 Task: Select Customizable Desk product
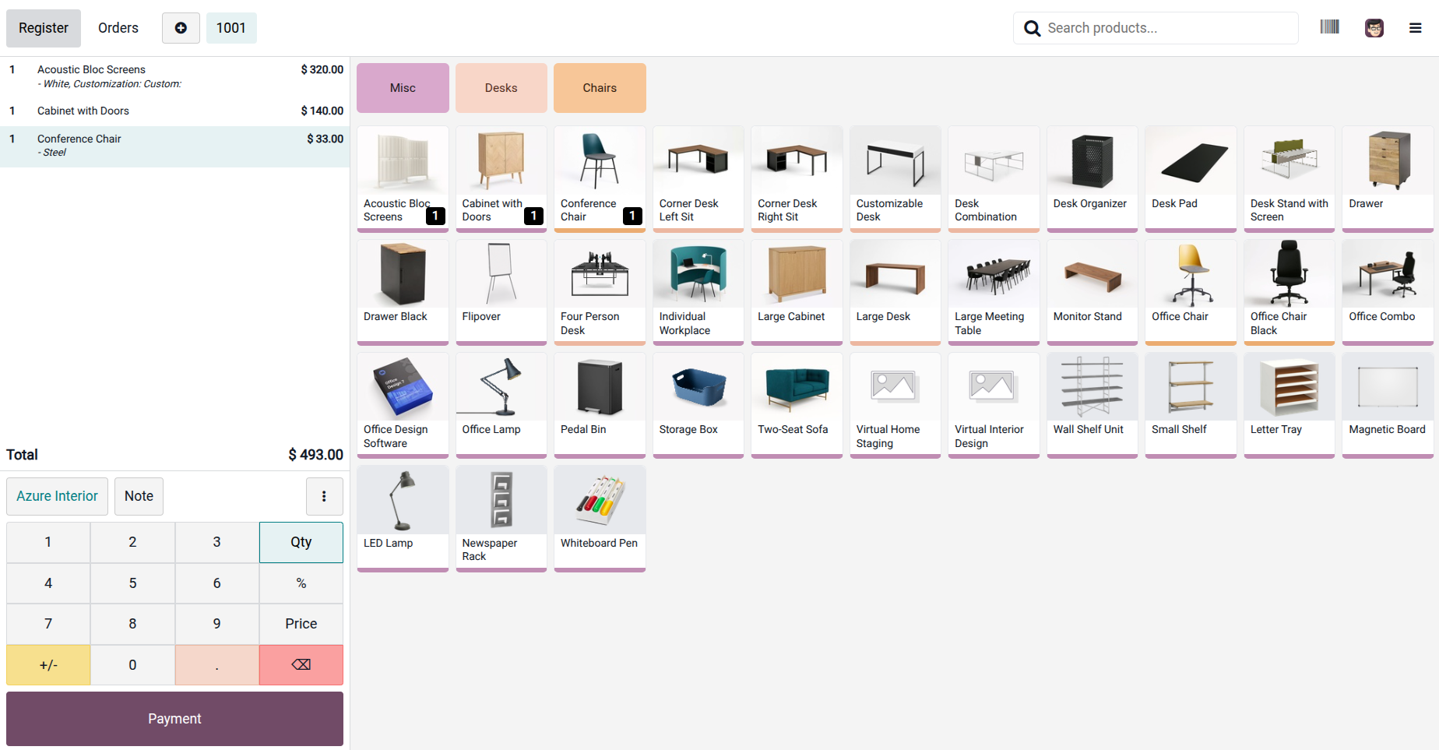click(895, 178)
